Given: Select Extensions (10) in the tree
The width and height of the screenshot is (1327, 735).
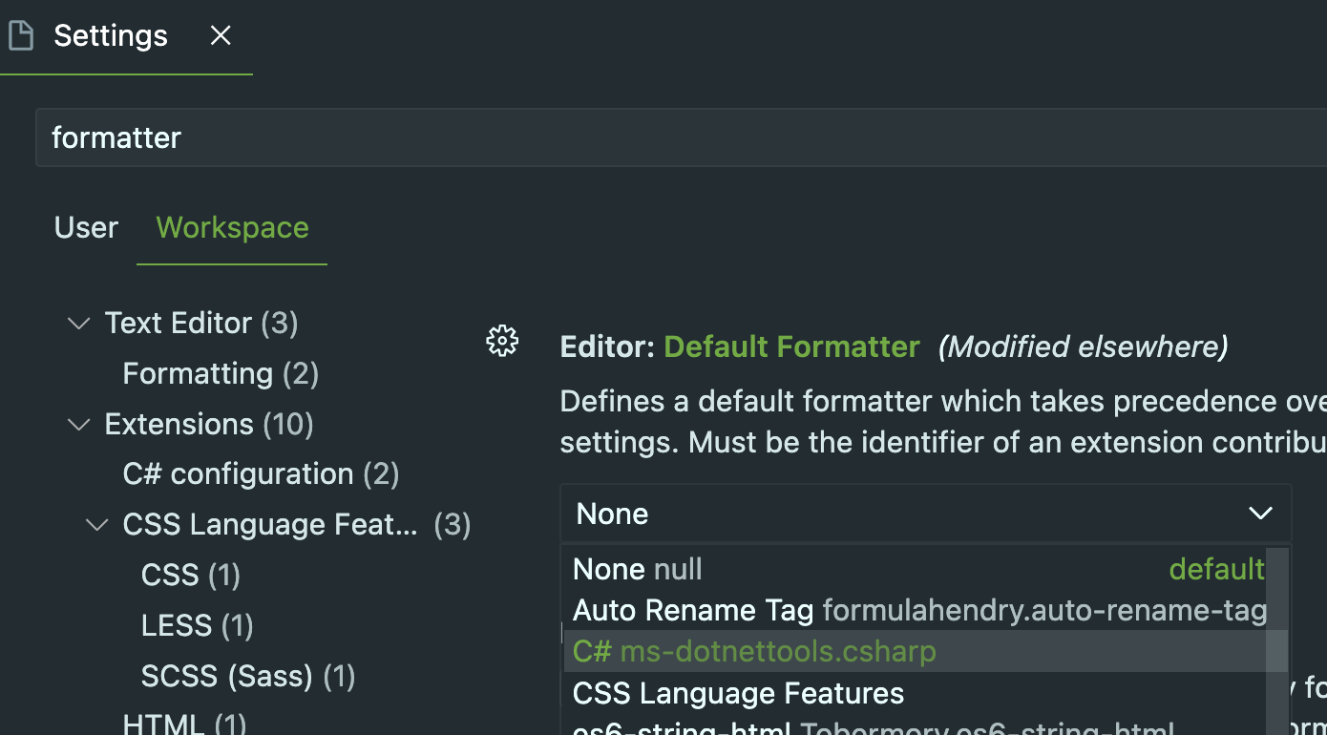Looking at the screenshot, I should (x=209, y=424).
